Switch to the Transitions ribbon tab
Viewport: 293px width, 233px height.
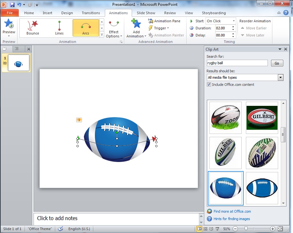[91, 13]
